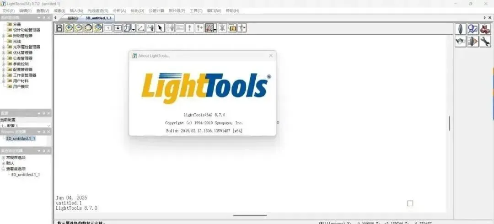Click the single exclamation mark icon
Viewport: 494px width, 224px height.
coord(189,28)
